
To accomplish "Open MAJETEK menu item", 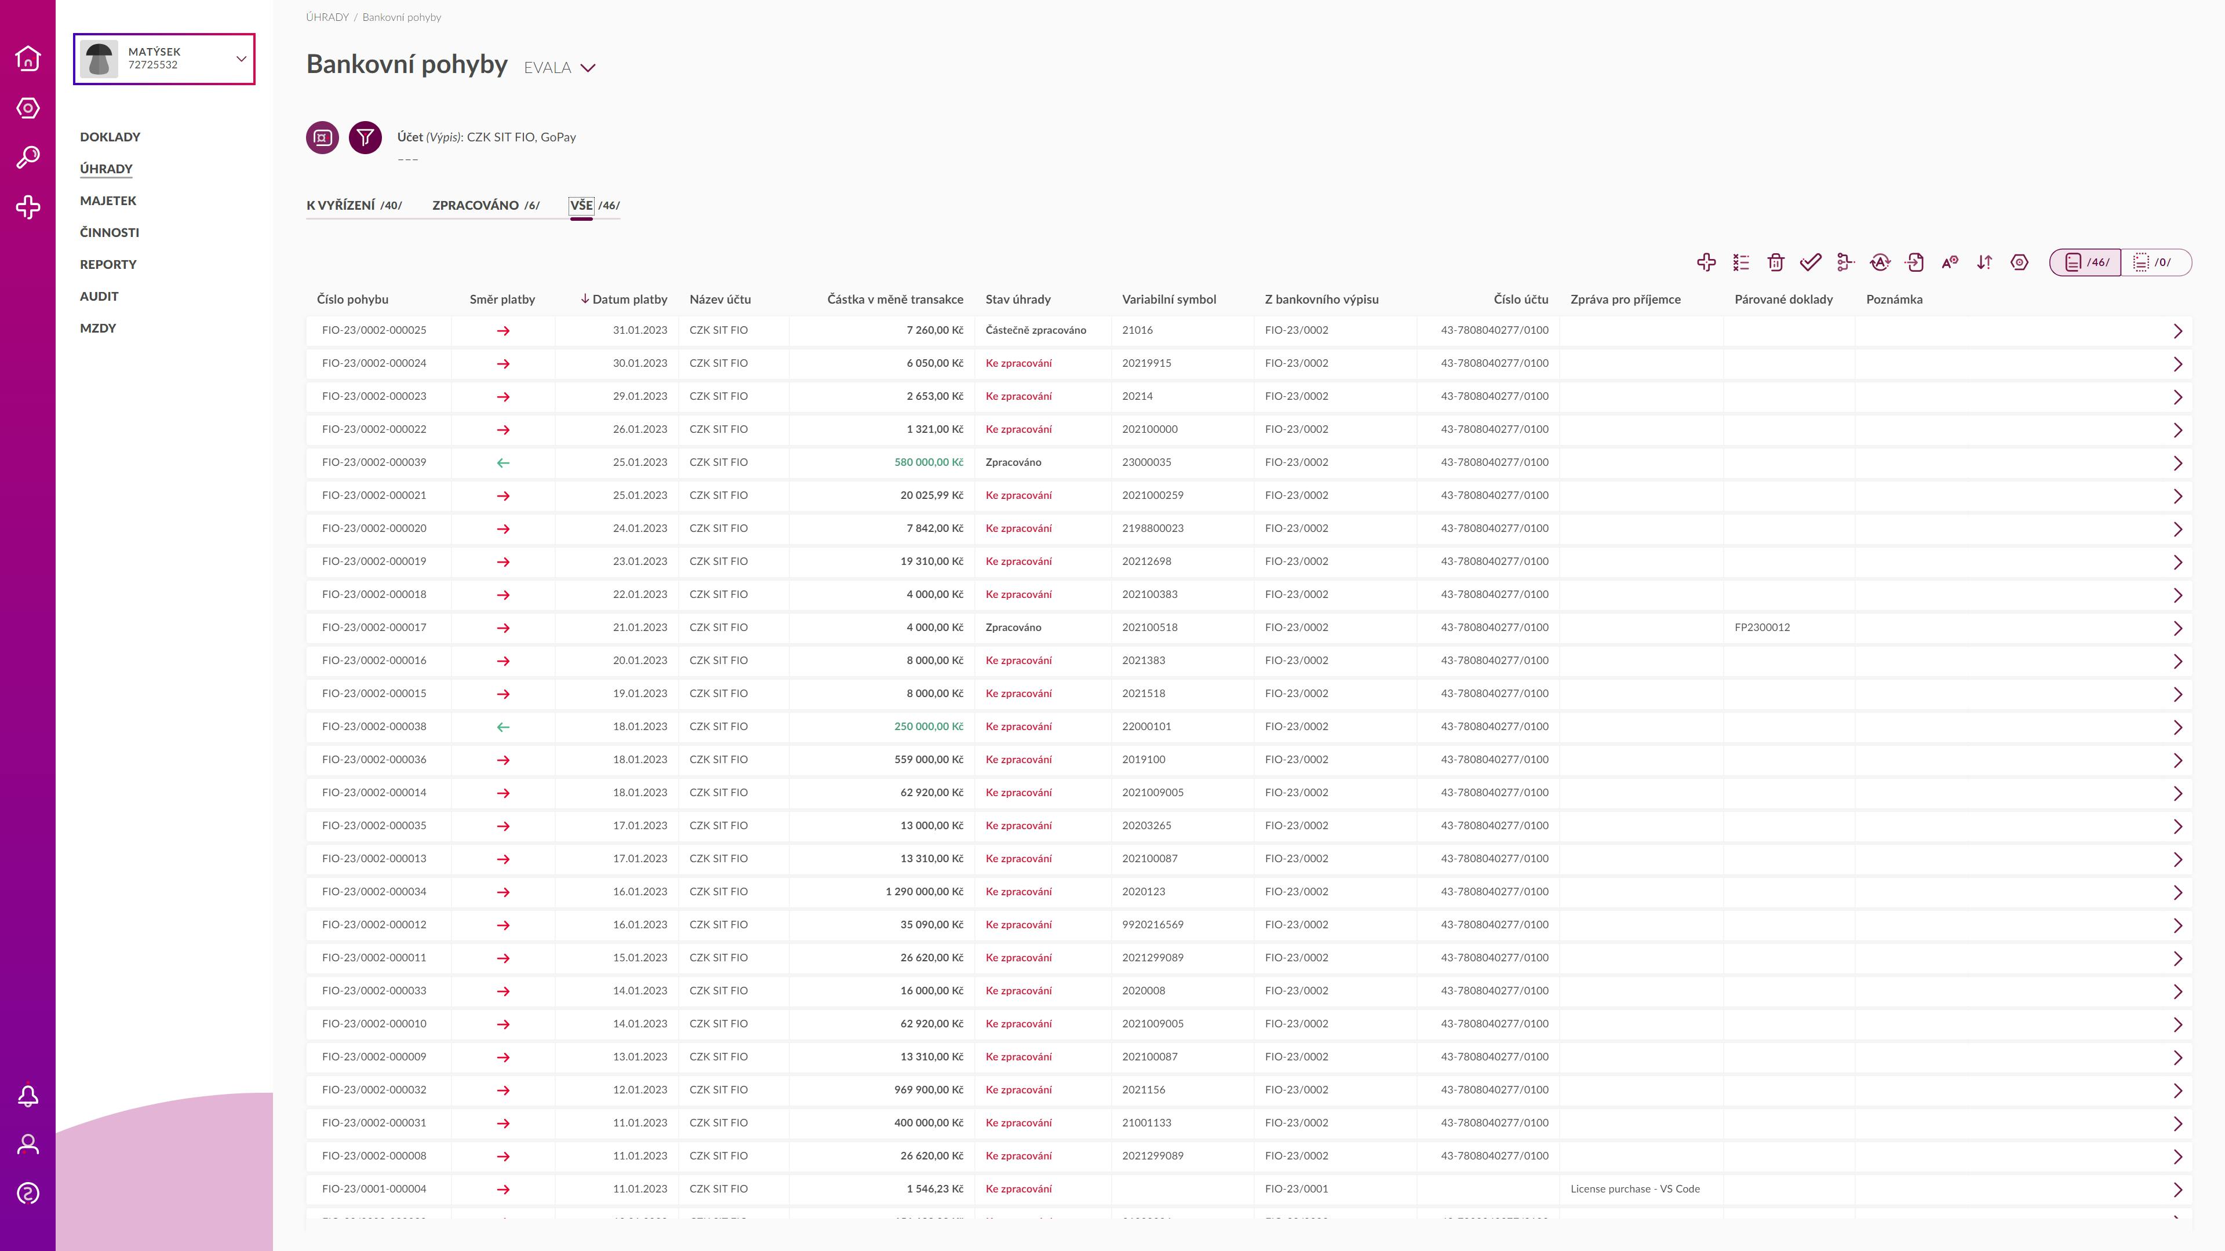I will tap(108, 201).
